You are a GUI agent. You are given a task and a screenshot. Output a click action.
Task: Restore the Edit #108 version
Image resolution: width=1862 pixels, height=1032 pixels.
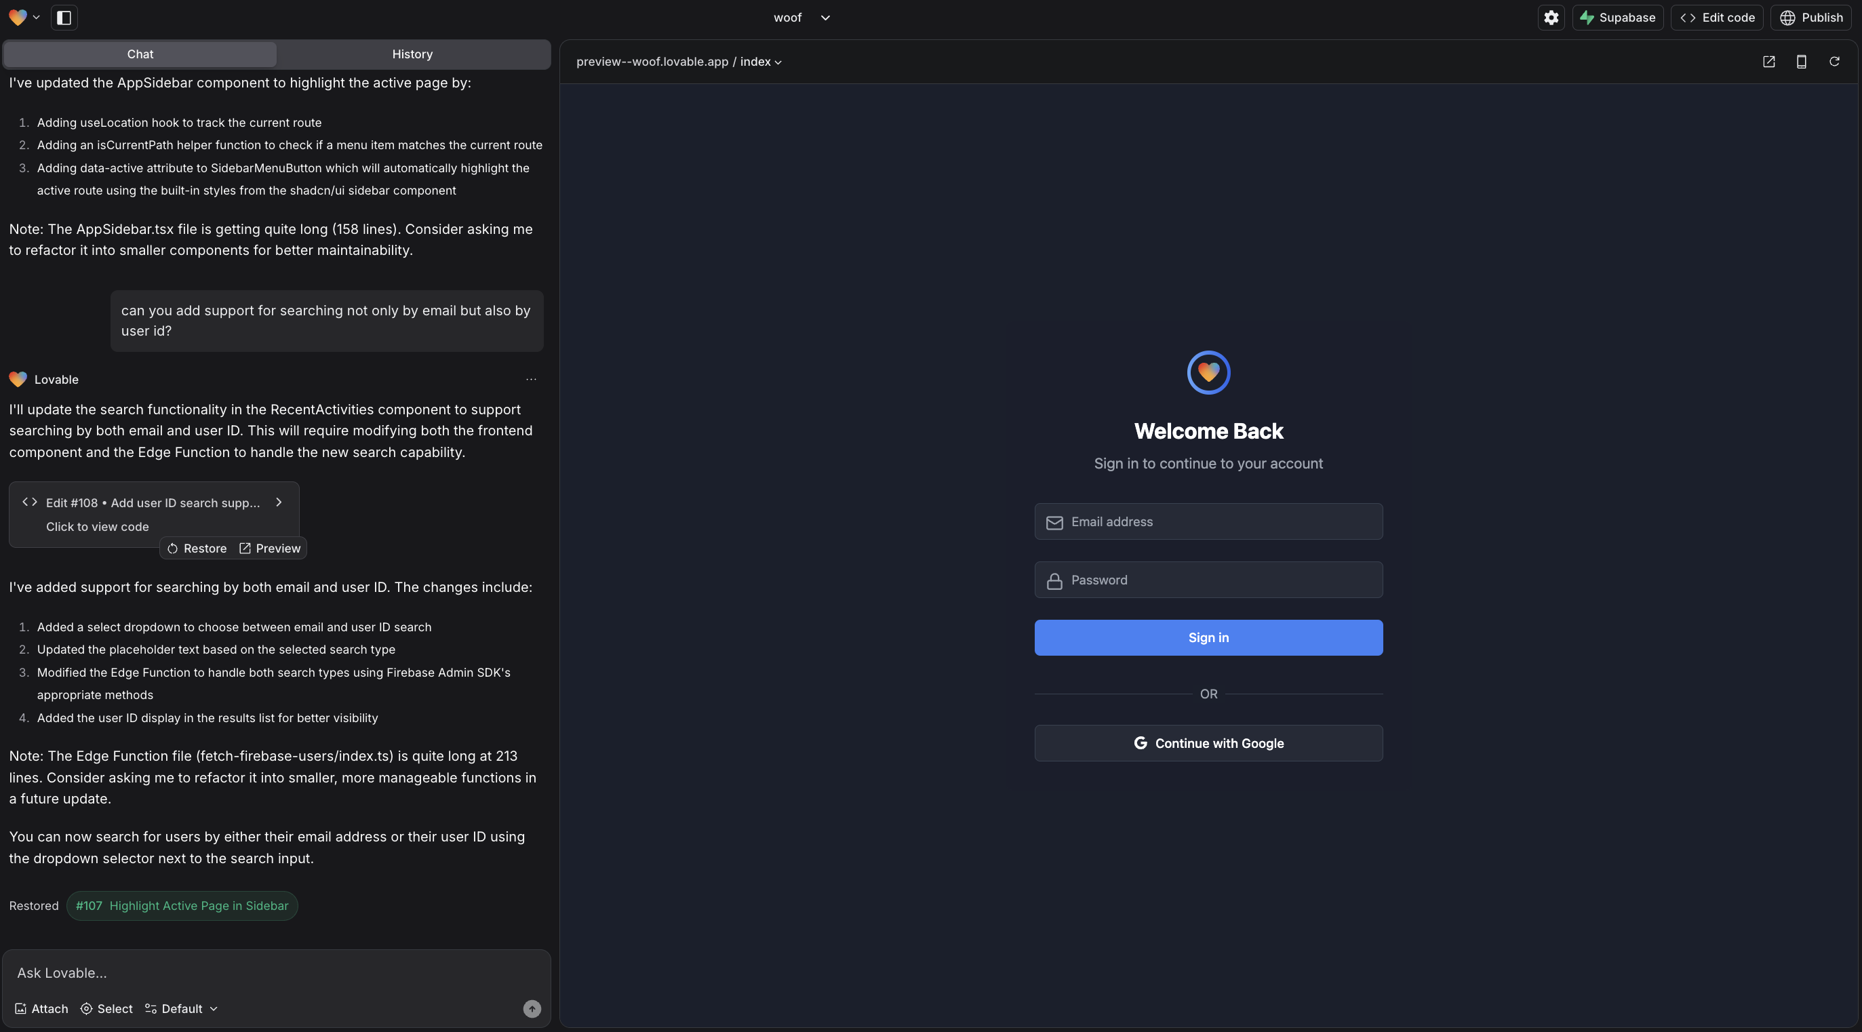click(x=197, y=548)
